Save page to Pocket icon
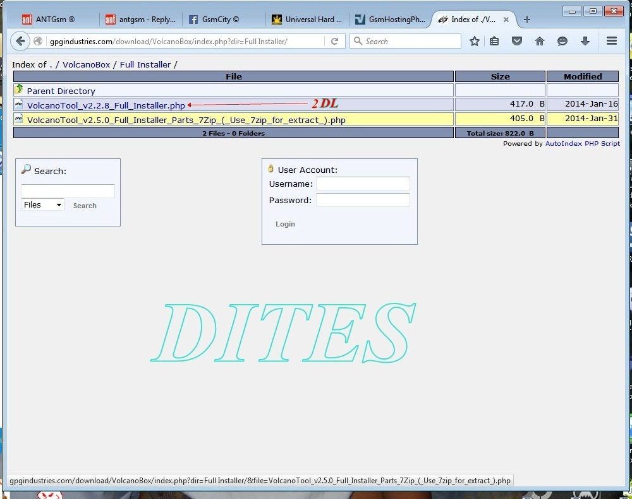This screenshot has width=632, height=499. [517, 41]
